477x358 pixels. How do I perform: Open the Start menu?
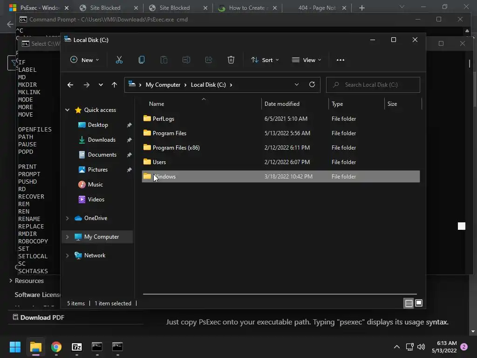15,347
